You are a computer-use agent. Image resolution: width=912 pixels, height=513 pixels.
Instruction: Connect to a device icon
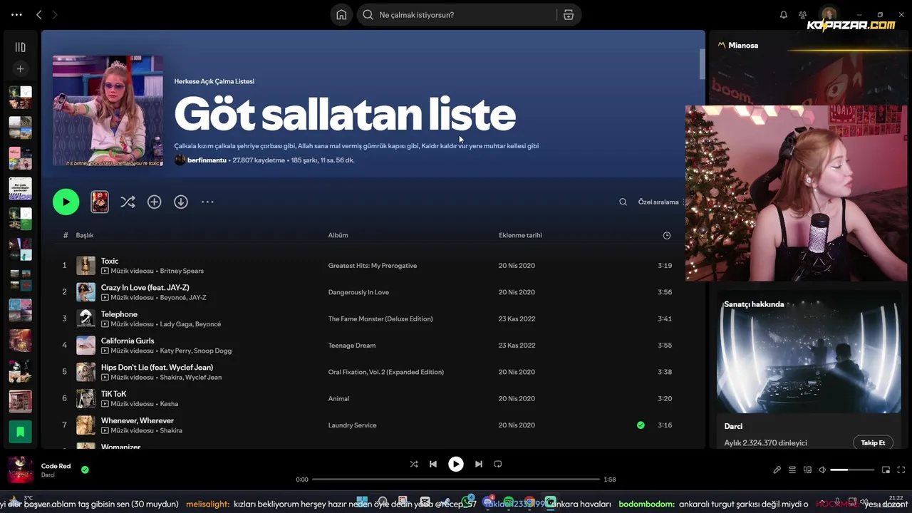(x=807, y=470)
